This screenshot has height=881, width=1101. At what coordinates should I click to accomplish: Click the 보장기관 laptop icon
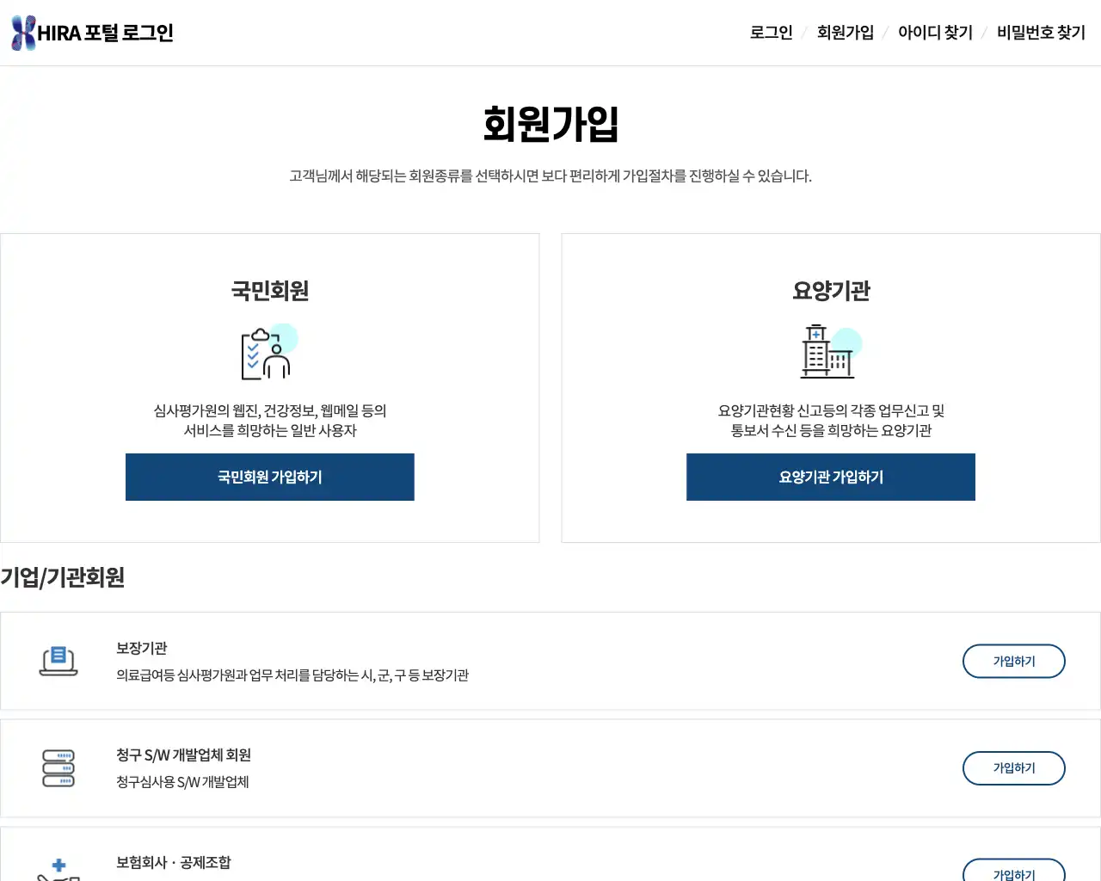pos(58,661)
